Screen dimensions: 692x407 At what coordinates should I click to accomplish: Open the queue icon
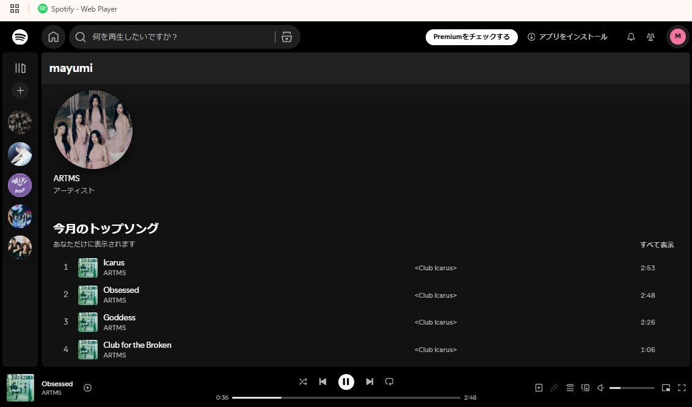coord(570,387)
